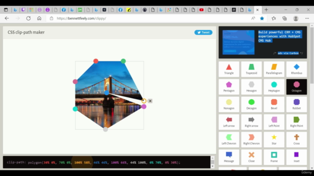
Task: Select the Heptagon shape
Action: pyautogui.click(x=274, y=87)
